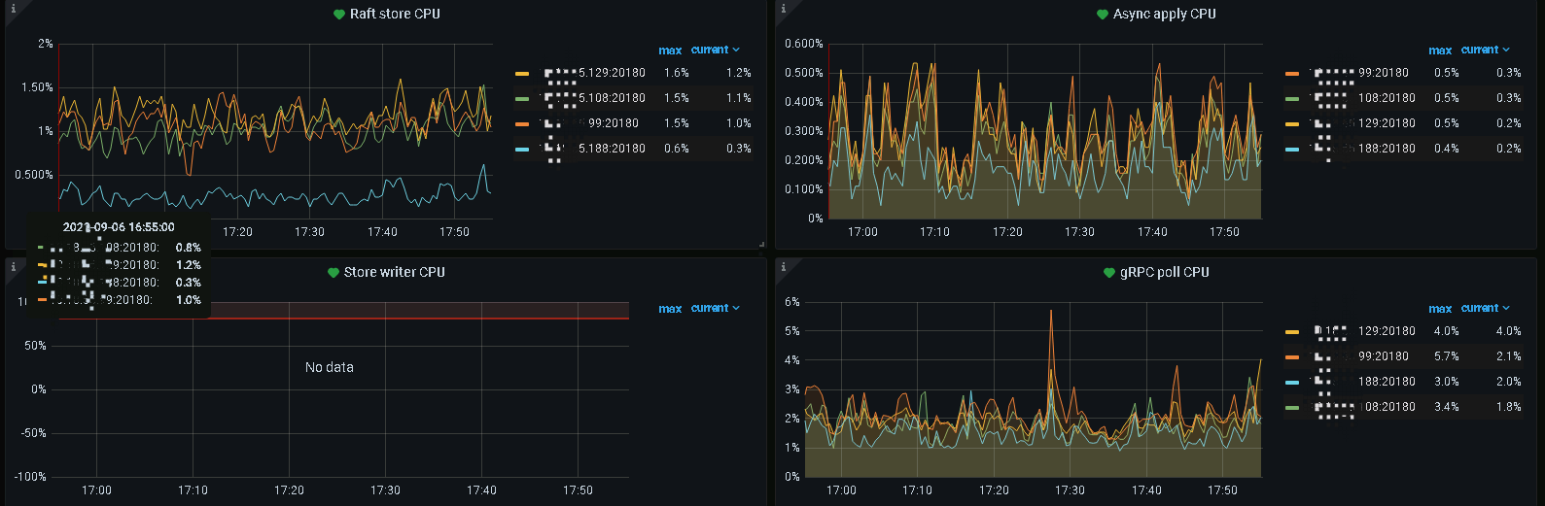Open the gRPC poll CPU panel title menu
Image resolution: width=1545 pixels, height=506 pixels.
tap(1164, 273)
